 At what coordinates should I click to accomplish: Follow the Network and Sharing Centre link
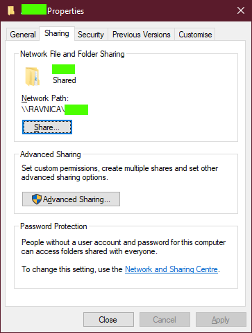click(171, 269)
